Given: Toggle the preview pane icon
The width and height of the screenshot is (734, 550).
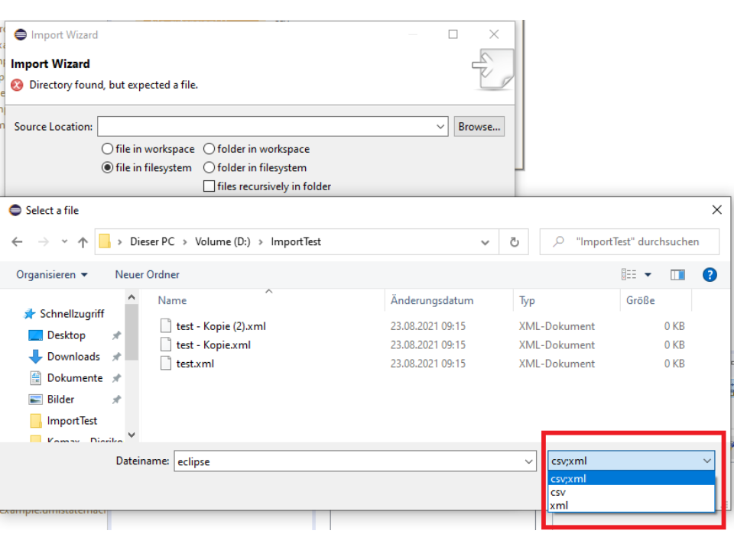Looking at the screenshot, I should (677, 275).
